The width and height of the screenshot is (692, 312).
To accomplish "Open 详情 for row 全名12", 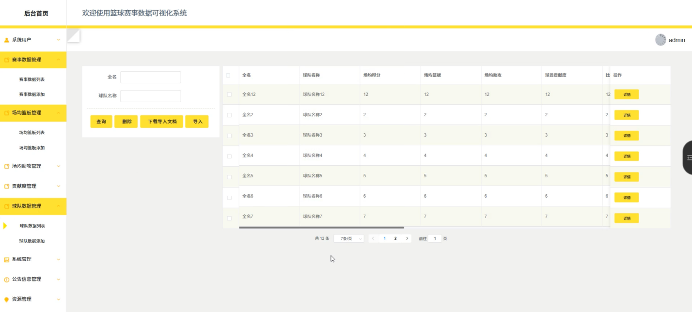I will pyautogui.click(x=627, y=94).
